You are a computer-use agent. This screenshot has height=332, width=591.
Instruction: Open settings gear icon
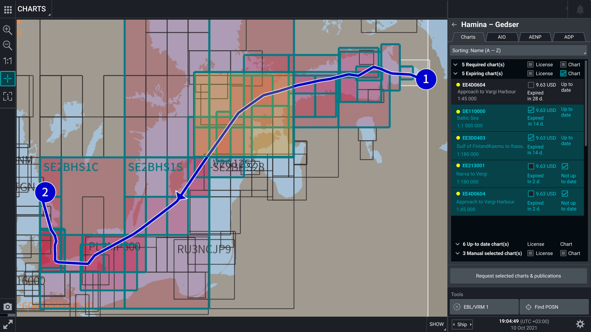pos(580,324)
